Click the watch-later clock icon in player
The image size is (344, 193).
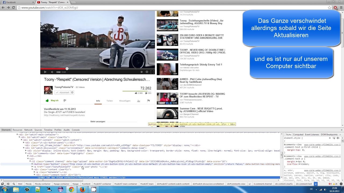142,72
